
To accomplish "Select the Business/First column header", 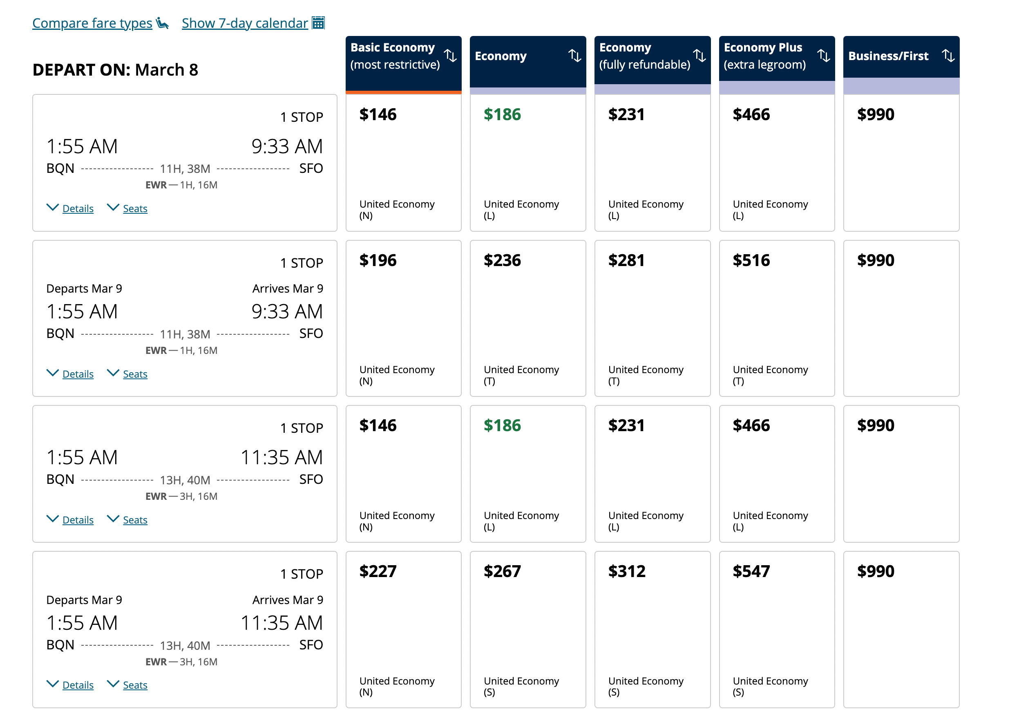I will click(888, 56).
